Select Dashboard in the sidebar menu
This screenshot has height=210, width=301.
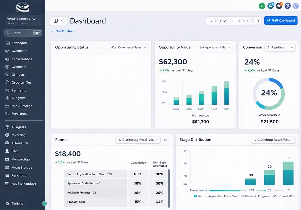[x=19, y=51]
